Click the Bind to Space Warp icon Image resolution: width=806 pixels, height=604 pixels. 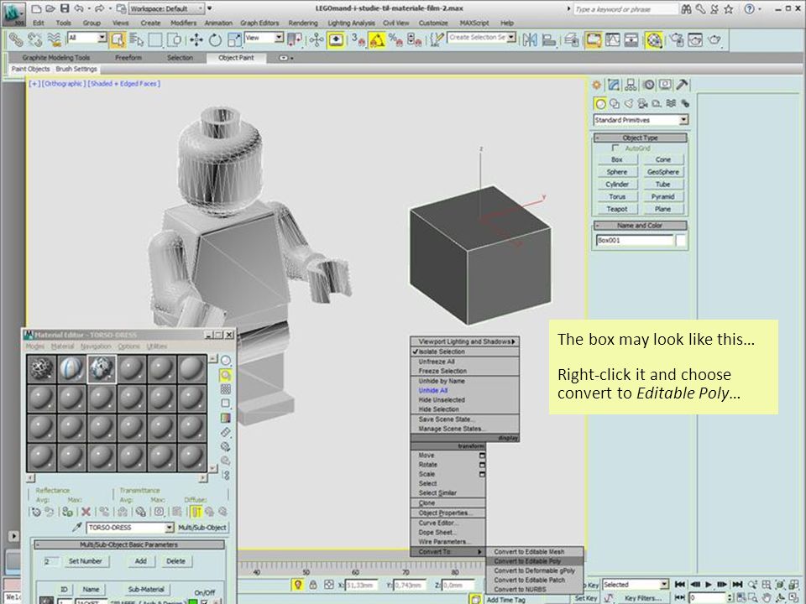coord(54,39)
